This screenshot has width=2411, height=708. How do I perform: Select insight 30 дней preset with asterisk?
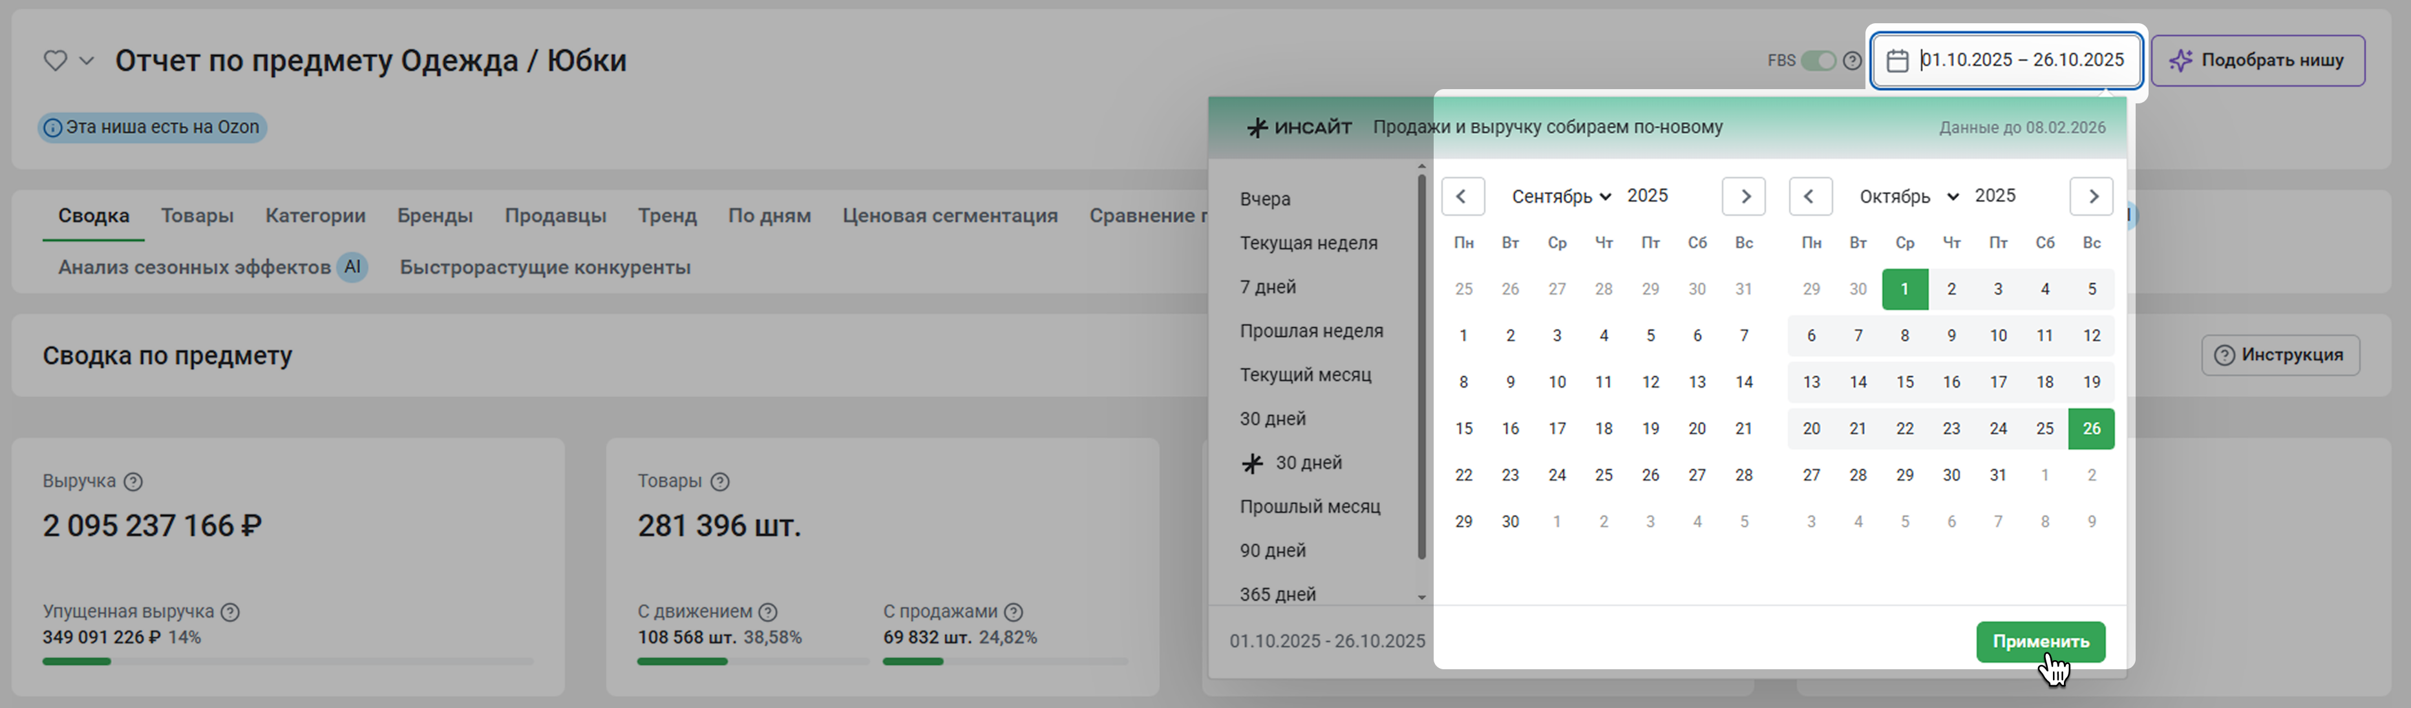point(1308,463)
